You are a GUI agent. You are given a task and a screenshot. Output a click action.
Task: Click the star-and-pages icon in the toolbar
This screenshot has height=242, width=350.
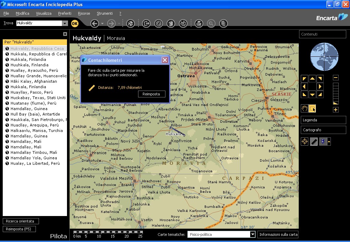183,24
